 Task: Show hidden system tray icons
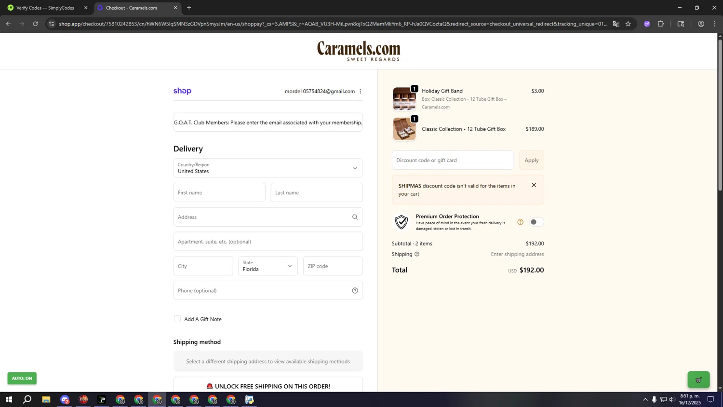(645, 400)
